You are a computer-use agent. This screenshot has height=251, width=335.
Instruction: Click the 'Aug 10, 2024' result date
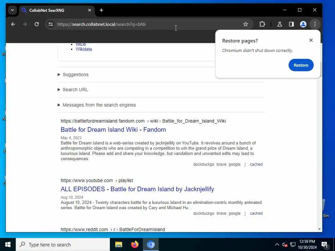pos(72,197)
